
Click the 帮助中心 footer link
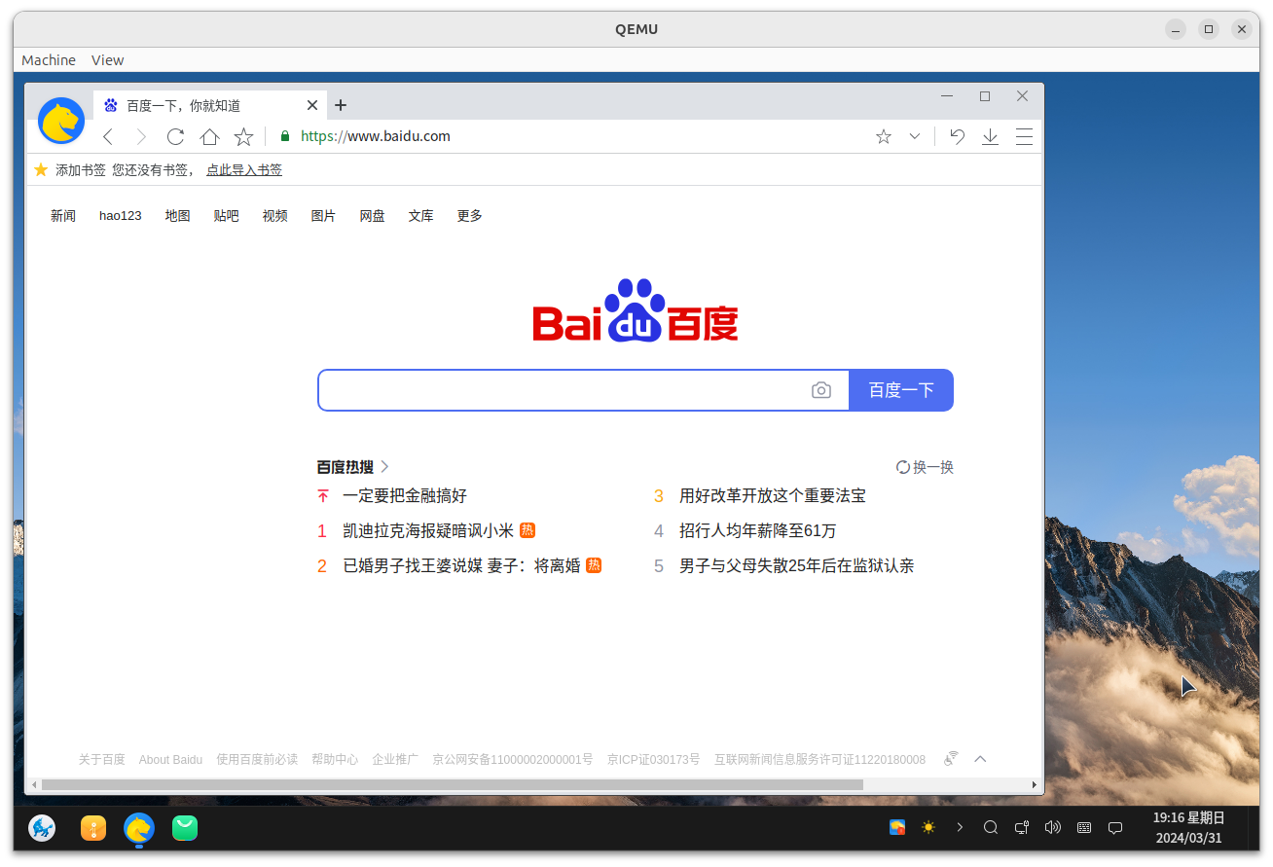[x=335, y=760]
